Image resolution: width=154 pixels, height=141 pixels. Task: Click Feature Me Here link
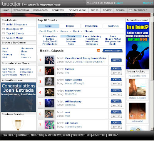(x=137, y=76)
